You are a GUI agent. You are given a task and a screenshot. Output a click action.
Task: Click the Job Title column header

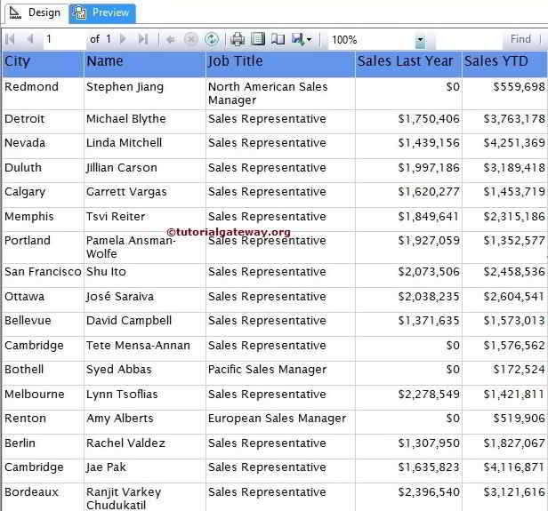click(x=280, y=64)
